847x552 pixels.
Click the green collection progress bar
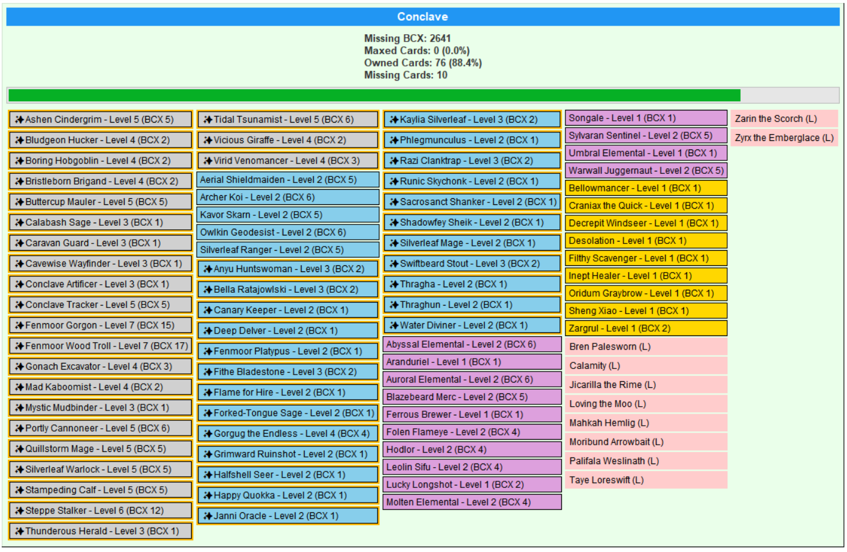(374, 95)
